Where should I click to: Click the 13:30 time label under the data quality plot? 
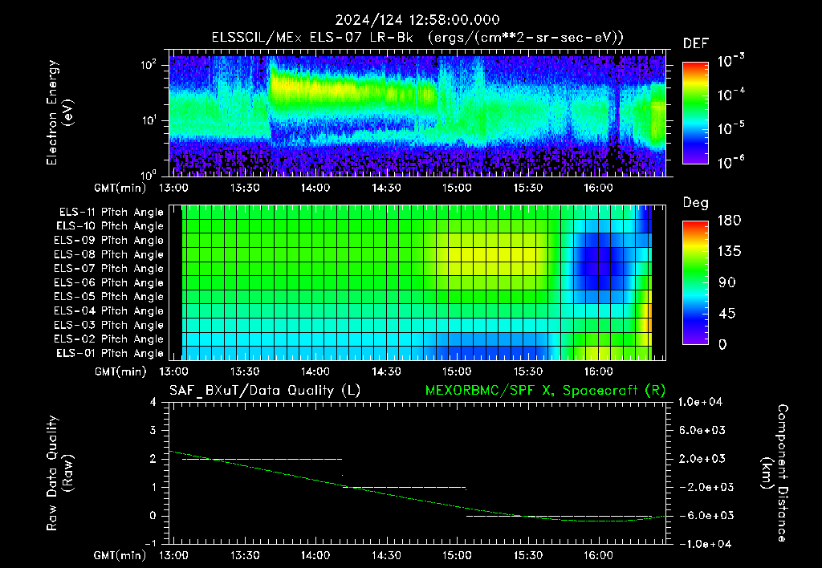coord(244,555)
